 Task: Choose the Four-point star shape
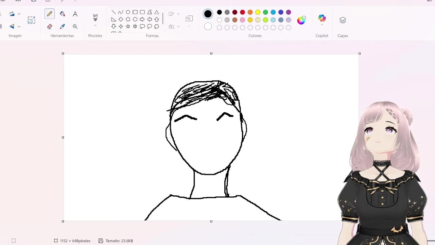121,27
